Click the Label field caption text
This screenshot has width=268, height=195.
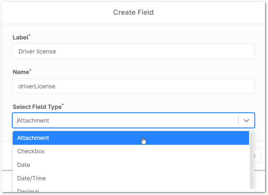(20, 37)
